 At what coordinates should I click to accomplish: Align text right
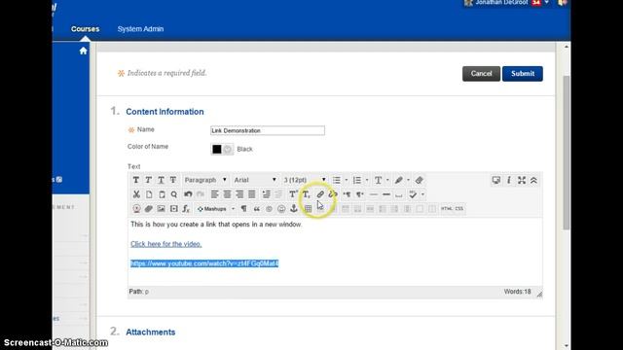point(239,194)
